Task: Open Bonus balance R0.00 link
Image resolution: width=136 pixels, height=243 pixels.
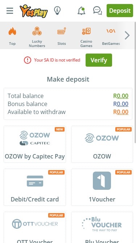Action: pyautogui.click(x=121, y=104)
